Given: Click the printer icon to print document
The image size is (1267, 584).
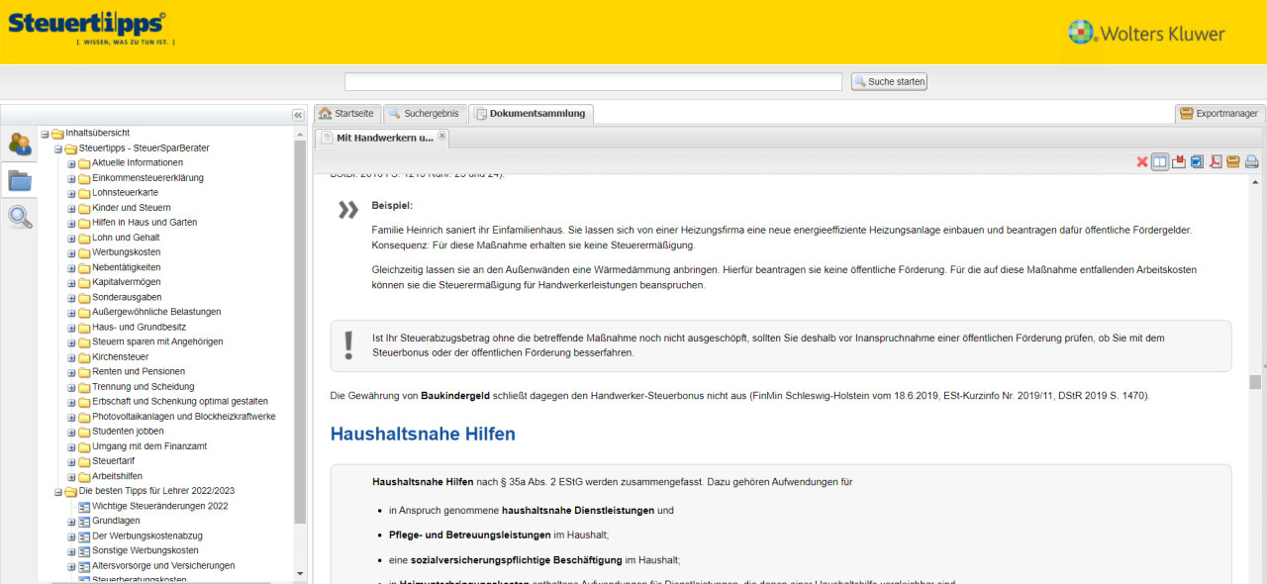Looking at the screenshot, I should coord(1251,162).
